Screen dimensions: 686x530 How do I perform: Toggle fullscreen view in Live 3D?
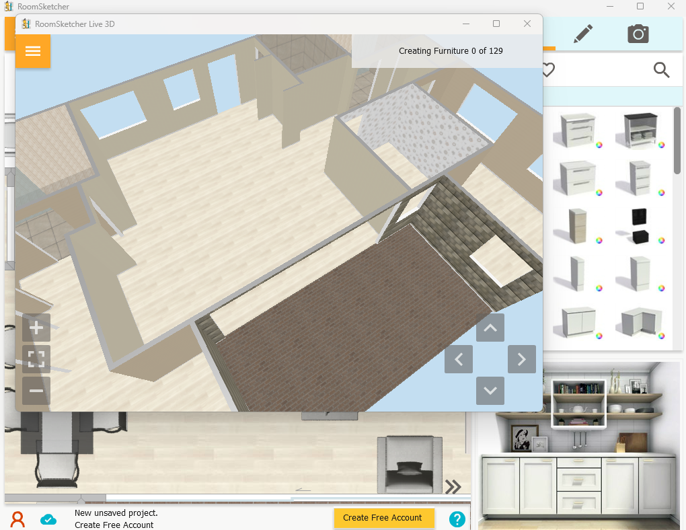pos(36,359)
